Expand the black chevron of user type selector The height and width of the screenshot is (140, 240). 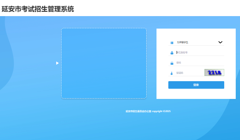[220, 42]
